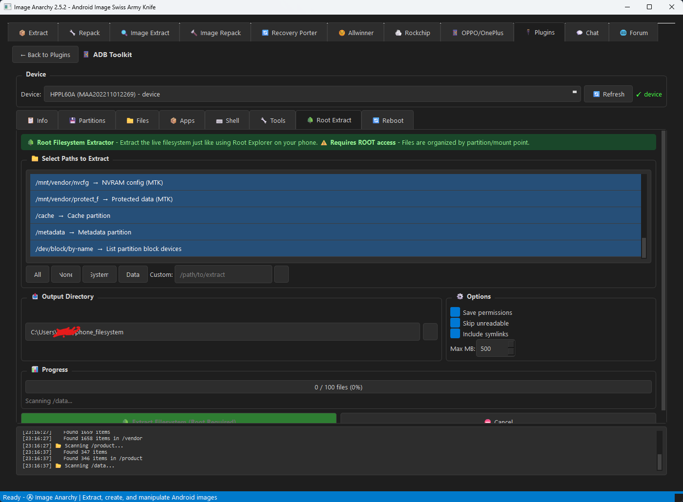Click the Max MB up stepper arrow

coord(511,345)
